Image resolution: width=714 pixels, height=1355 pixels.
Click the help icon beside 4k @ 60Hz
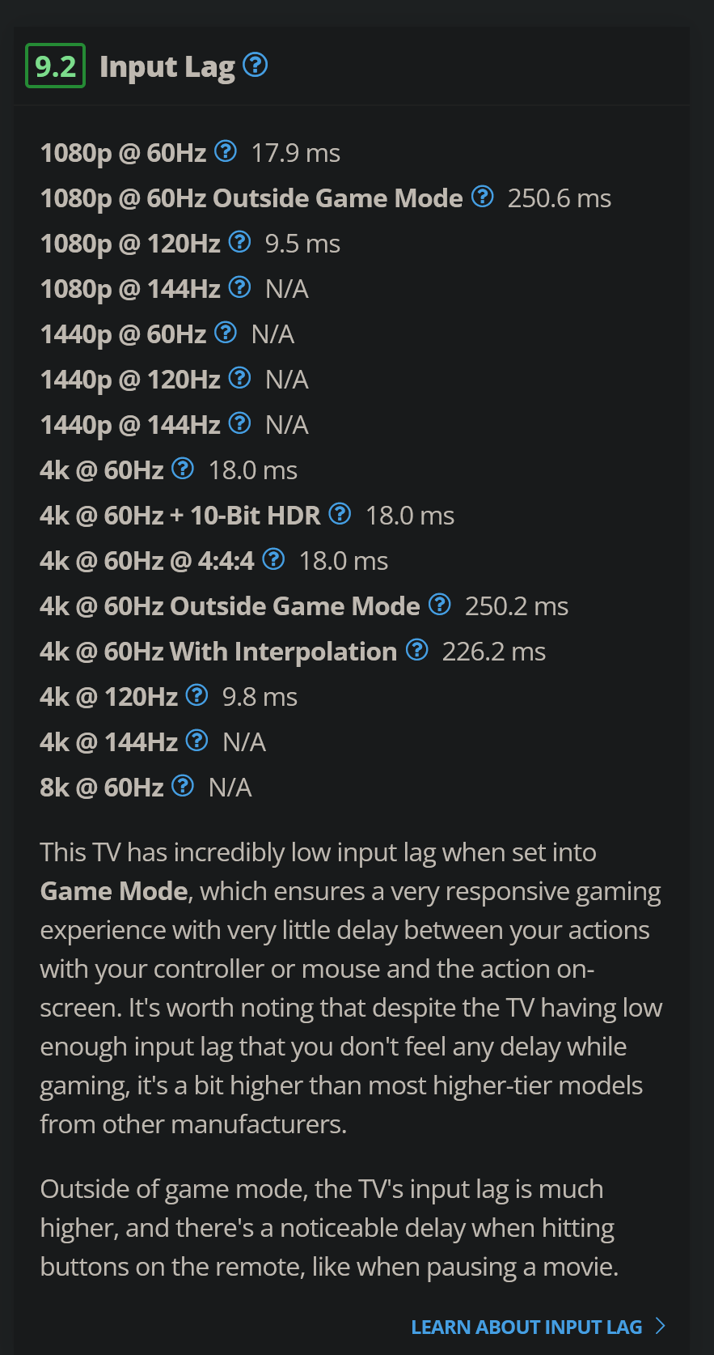point(183,468)
